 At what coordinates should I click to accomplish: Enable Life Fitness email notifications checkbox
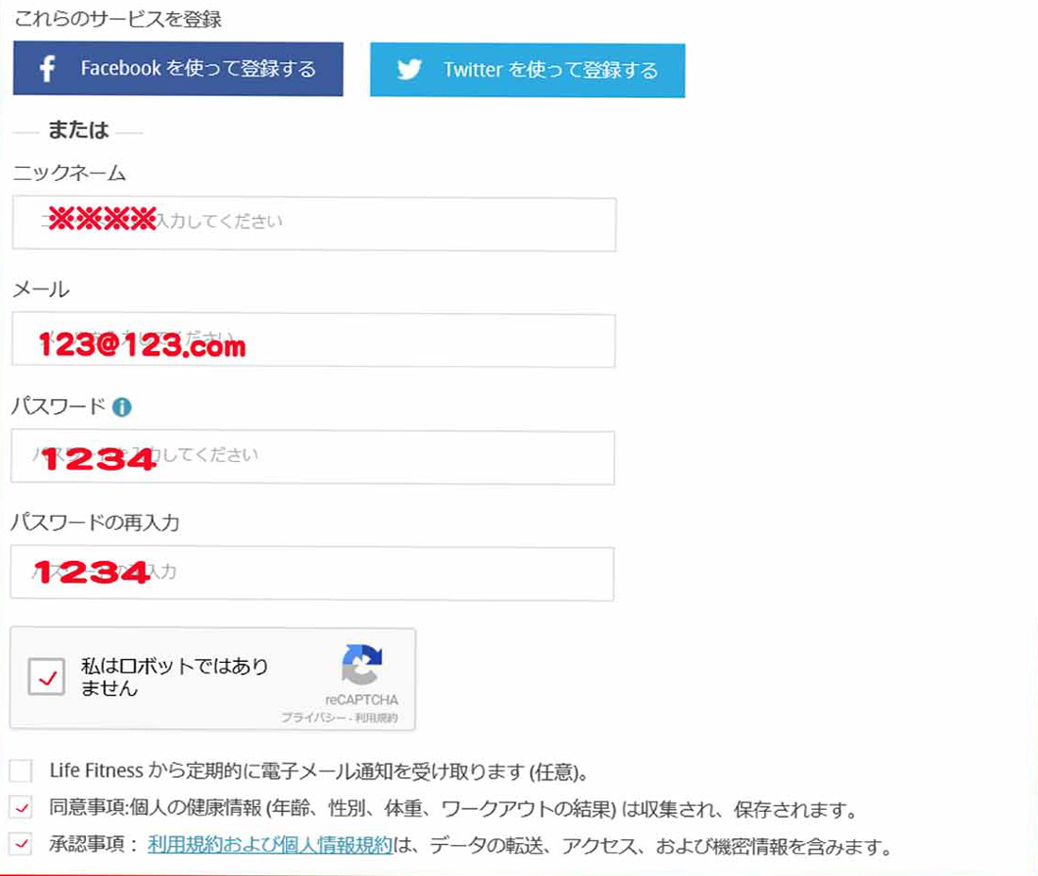(x=21, y=771)
